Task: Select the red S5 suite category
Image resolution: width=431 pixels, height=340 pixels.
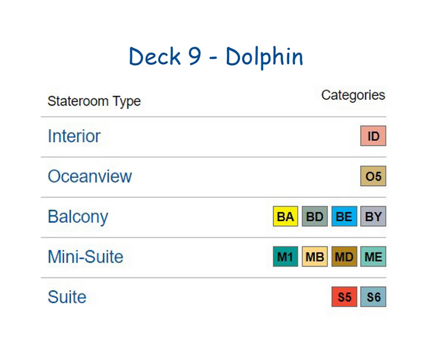Action: point(344,297)
